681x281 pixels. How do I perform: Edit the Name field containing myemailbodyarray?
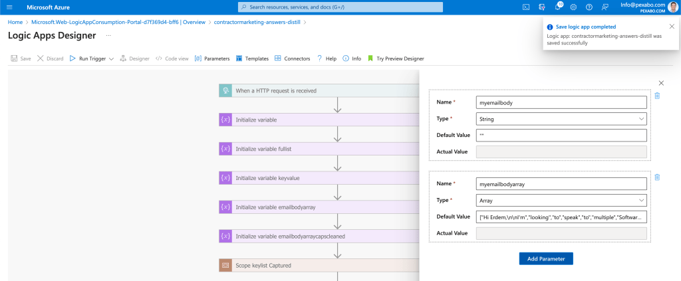[x=561, y=184]
